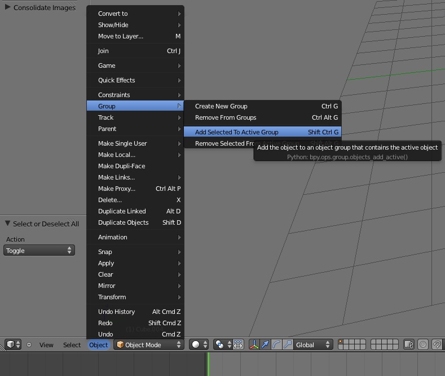Click Duplicate Linked

[135, 211]
